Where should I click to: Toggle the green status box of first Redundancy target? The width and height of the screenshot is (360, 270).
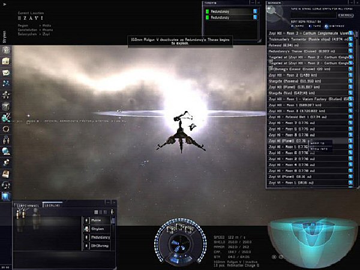[x=208, y=11]
